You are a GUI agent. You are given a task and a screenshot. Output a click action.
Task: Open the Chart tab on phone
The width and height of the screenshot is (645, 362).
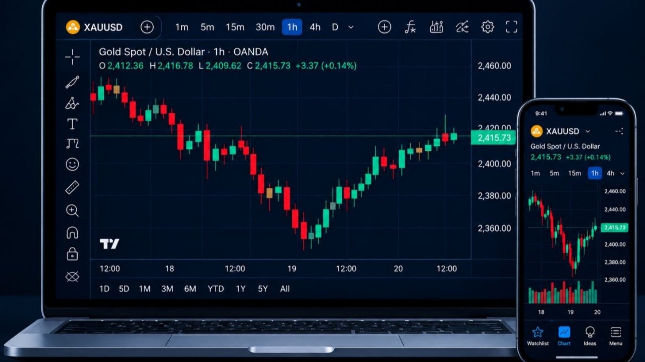[564, 336]
